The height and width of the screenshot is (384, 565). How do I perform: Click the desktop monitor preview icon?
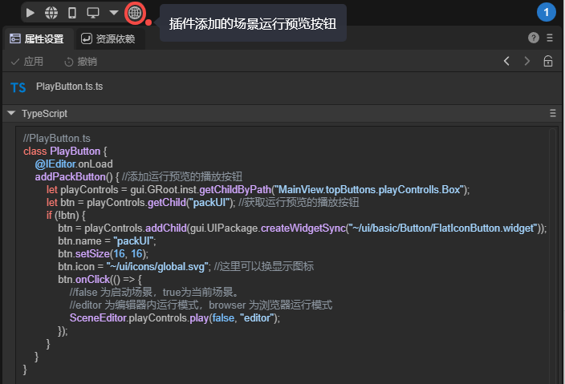pos(93,13)
